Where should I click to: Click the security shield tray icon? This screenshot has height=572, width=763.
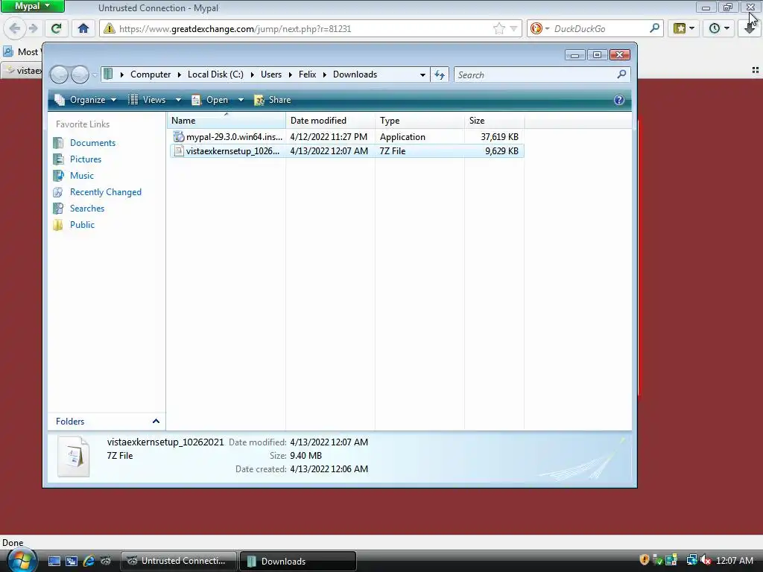coord(644,560)
